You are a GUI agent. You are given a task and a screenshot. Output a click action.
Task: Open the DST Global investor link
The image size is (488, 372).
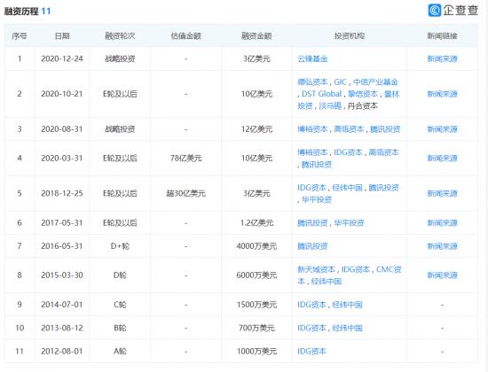pyautogui.click(x=321, y=94)
